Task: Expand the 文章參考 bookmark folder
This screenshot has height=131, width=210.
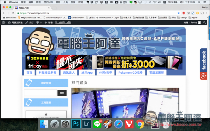Action: 151,17
